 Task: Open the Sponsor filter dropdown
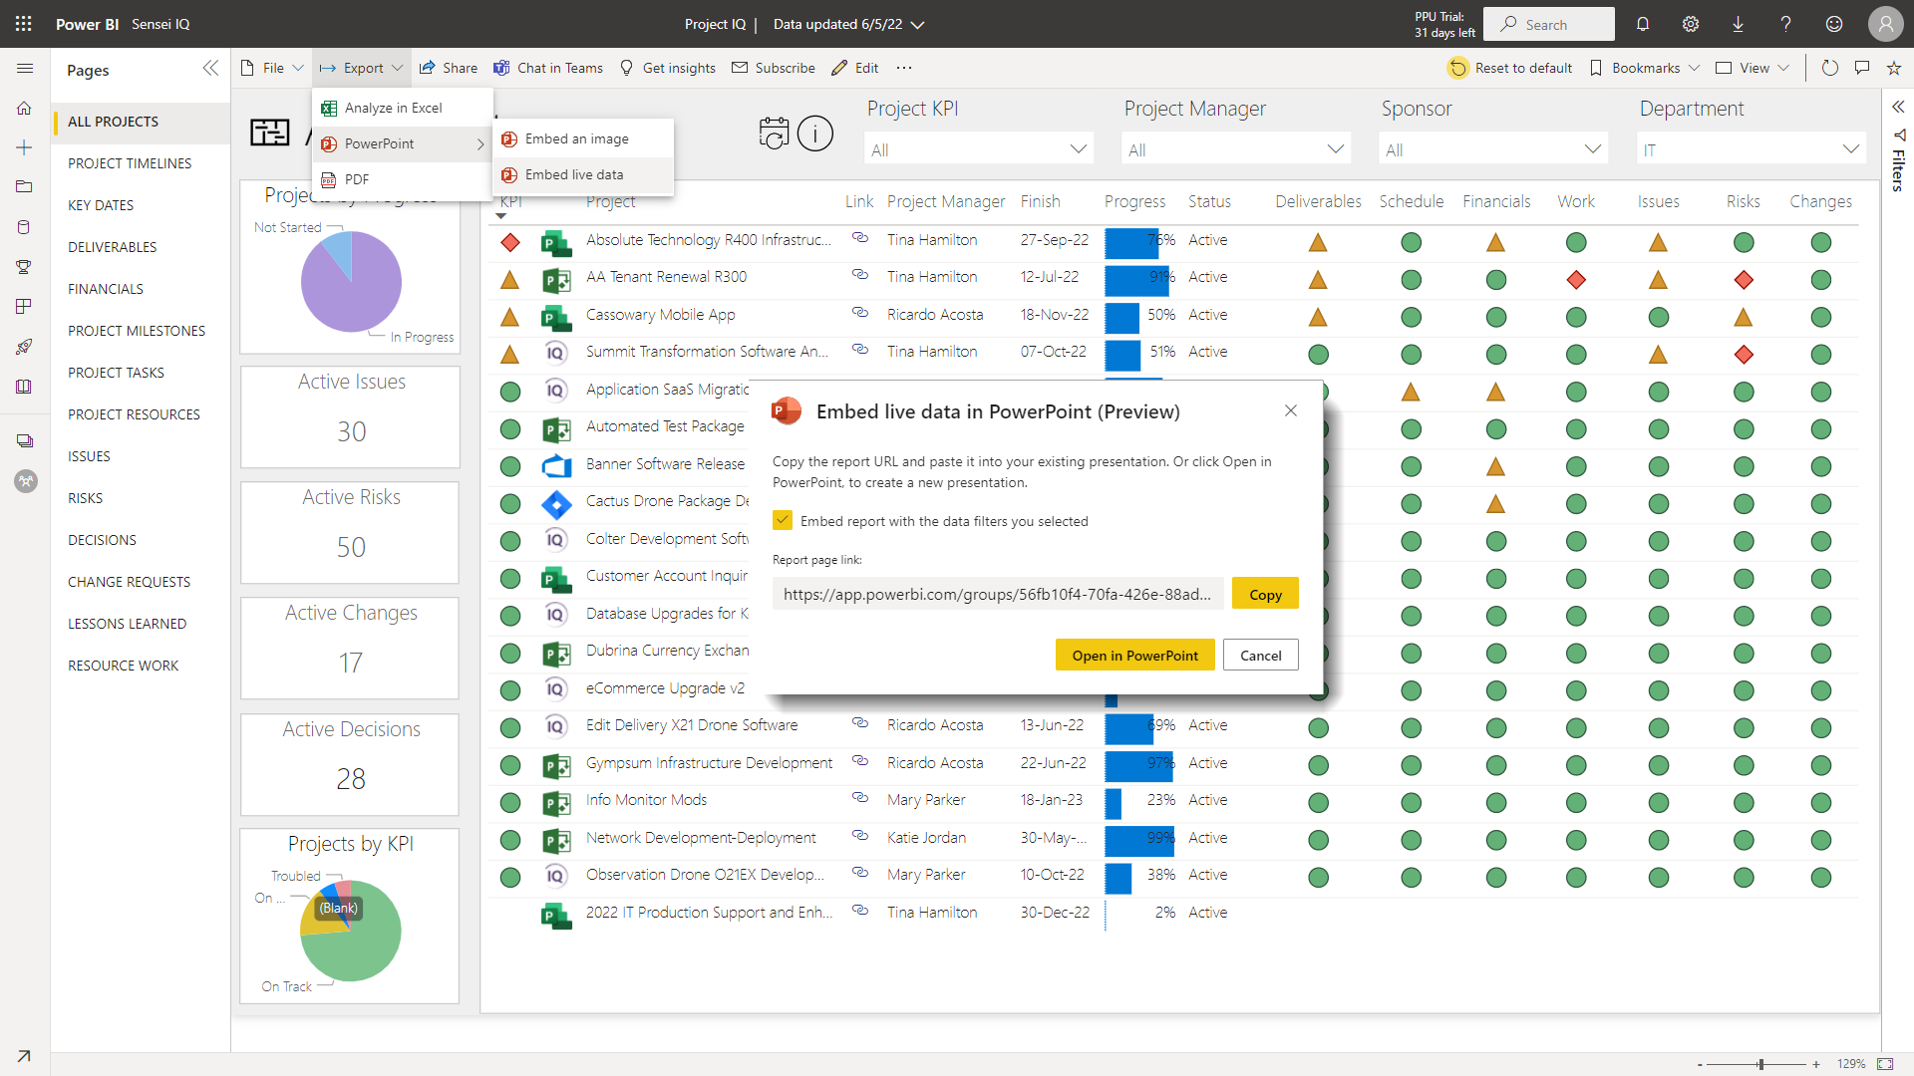click(x=1493, y=149)
